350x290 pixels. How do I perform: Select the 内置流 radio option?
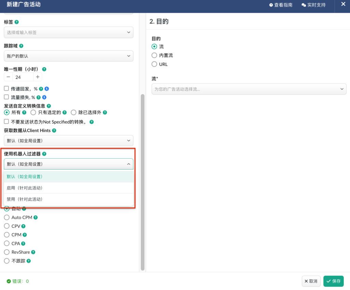pos(154,55)
